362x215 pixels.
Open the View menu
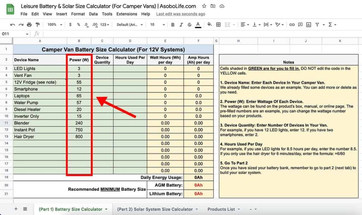point(47,14)
